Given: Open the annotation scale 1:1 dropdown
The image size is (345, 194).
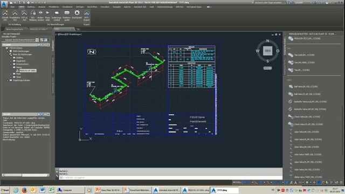Looking at the screenshot, I should pyautogui.click(x=301, y=183).
